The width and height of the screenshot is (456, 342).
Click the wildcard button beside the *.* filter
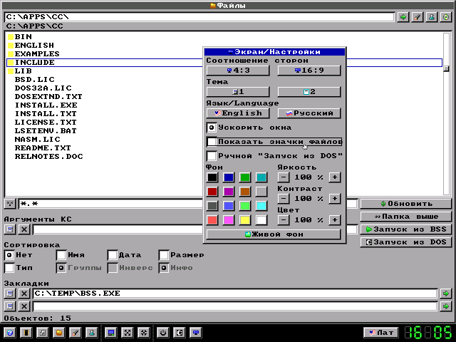click(x=10, y=204)
